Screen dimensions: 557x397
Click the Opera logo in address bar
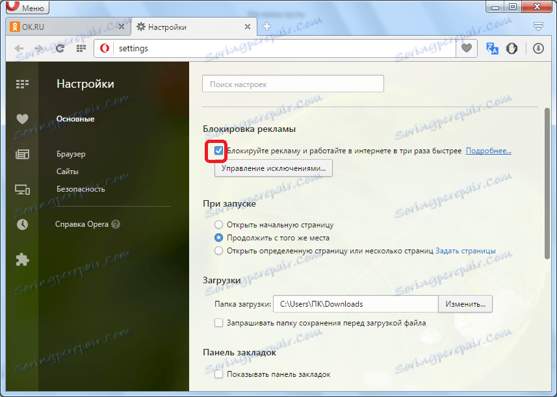coord(105,48)
